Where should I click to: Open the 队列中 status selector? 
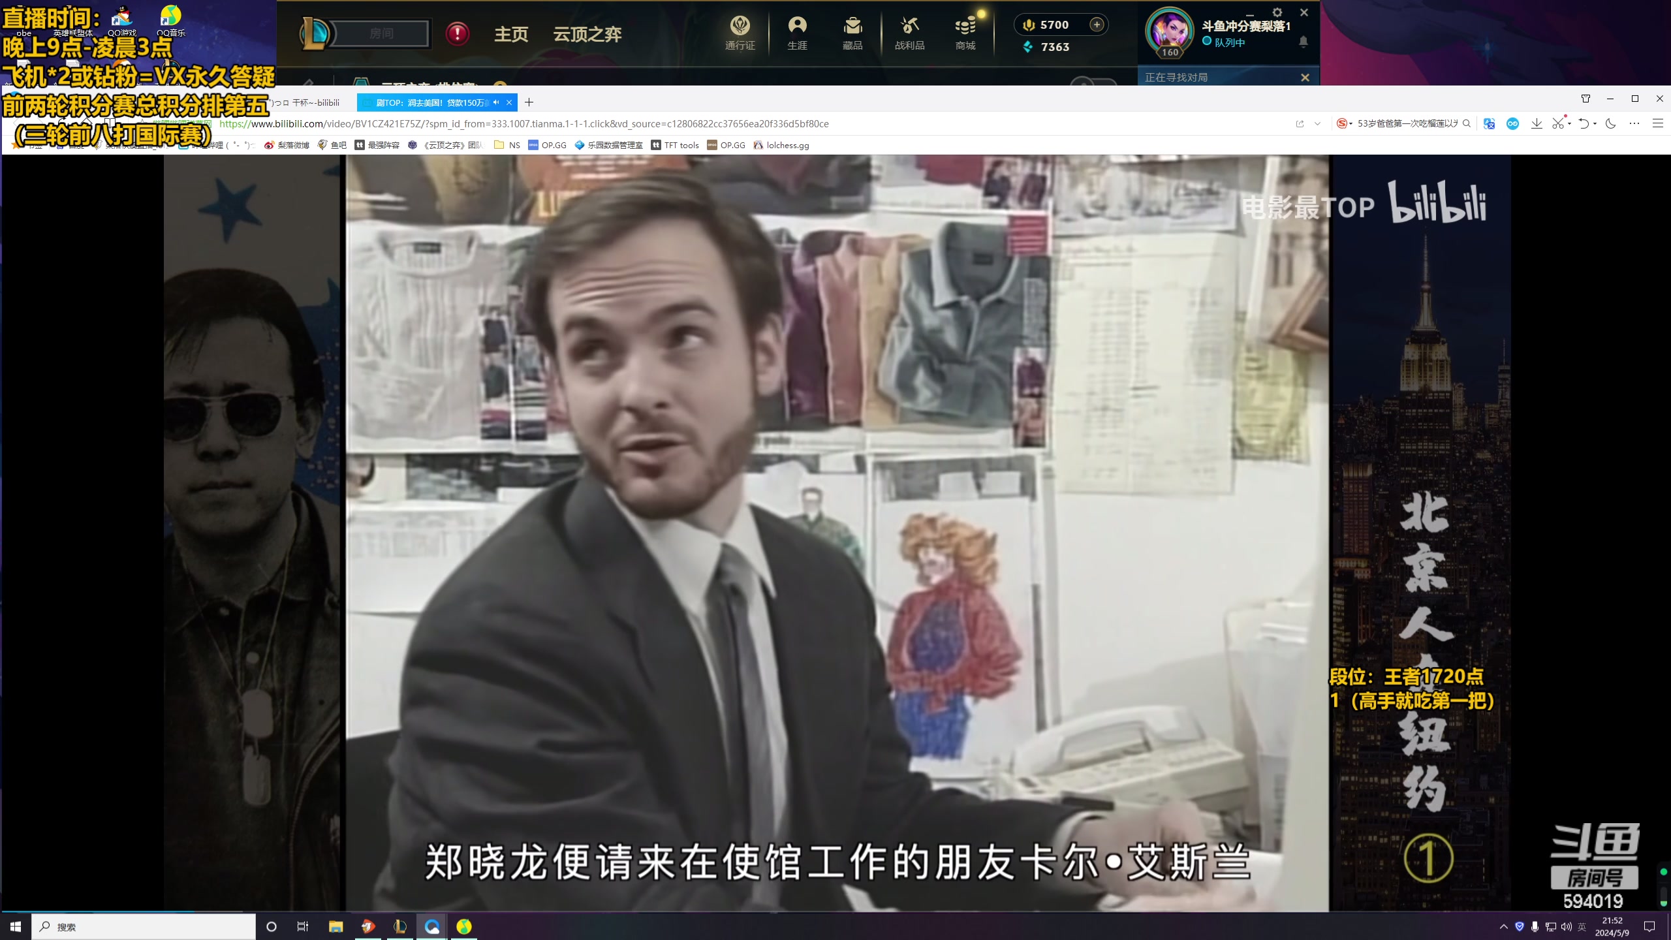click(1224, 42)
